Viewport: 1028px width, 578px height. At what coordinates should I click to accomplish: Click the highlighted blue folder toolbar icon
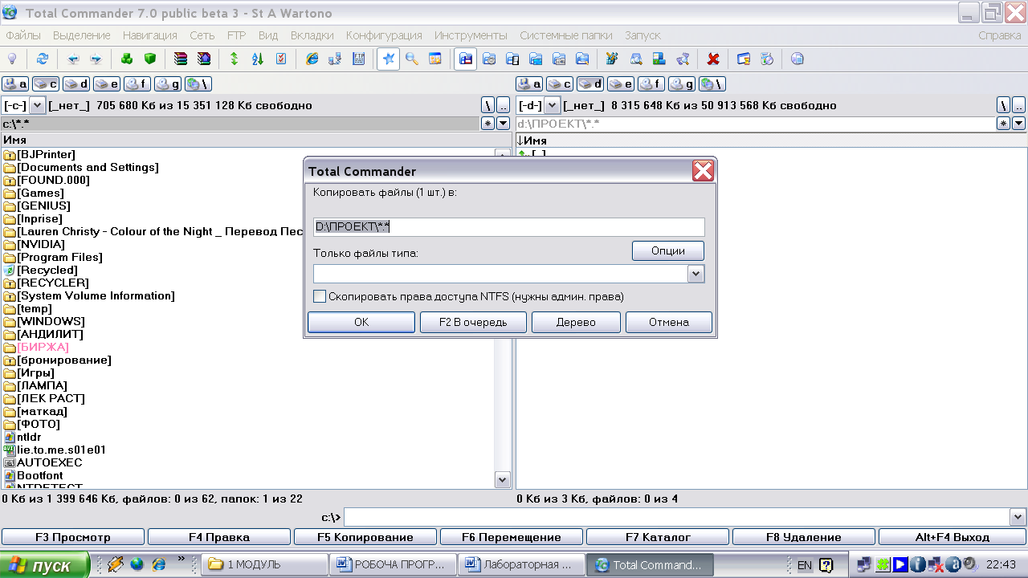click(x=466, y=59)
